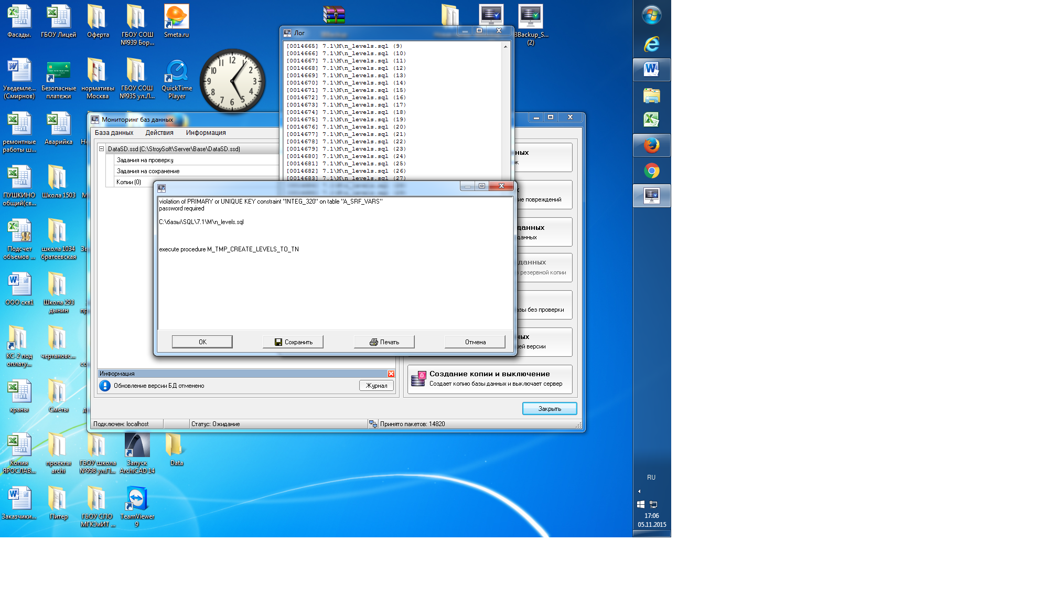1054x615 pixels.
Task: Close the Информация panel with red X
Action: (x=391, y=374)
